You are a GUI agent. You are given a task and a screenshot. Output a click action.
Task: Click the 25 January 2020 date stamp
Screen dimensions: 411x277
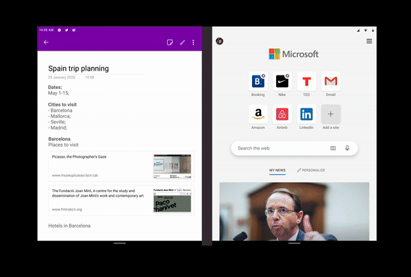(x=62, y=77)
